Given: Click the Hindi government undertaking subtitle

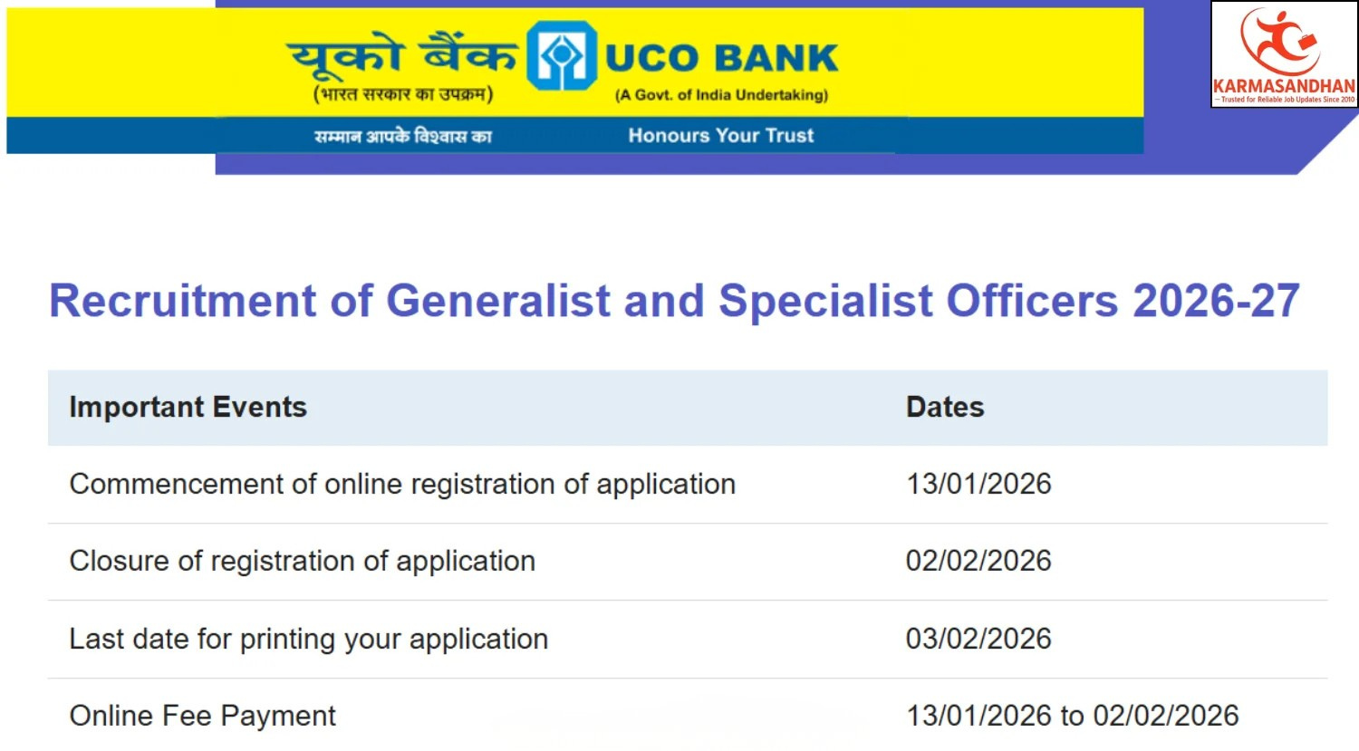Looking at the screenshot, I should [403, 94].
